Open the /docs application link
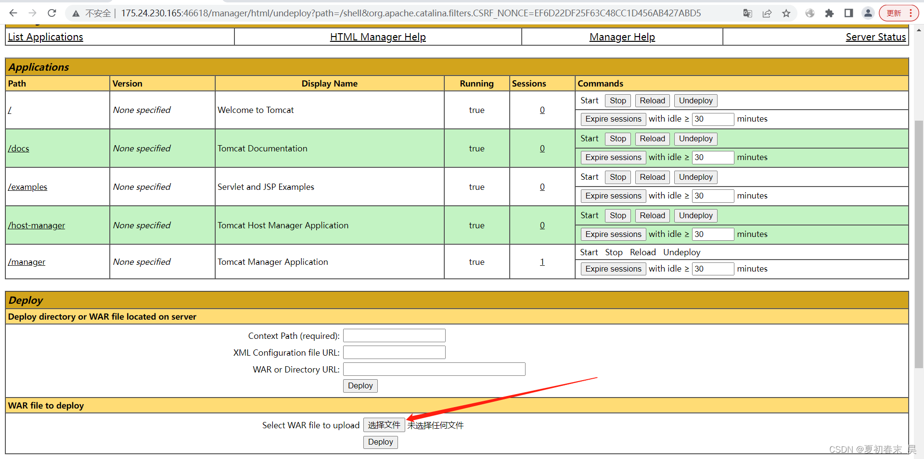This screenshot has width=924, height=459. tap(18, 149)
